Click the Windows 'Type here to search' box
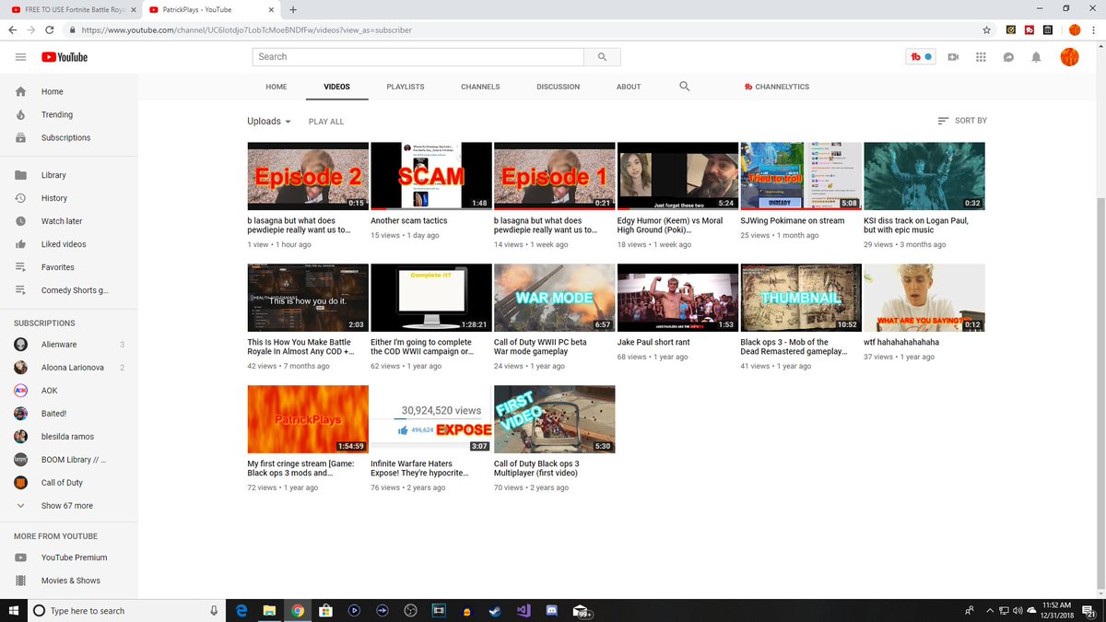Screen dimensions: 1106x622 [126, 610]
